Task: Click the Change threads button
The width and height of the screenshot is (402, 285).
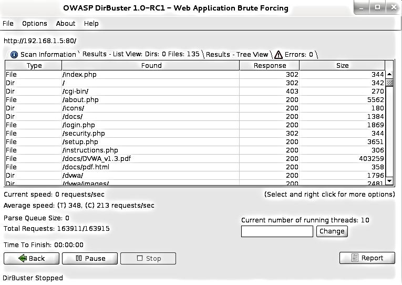Action: [x=332, y=231]
